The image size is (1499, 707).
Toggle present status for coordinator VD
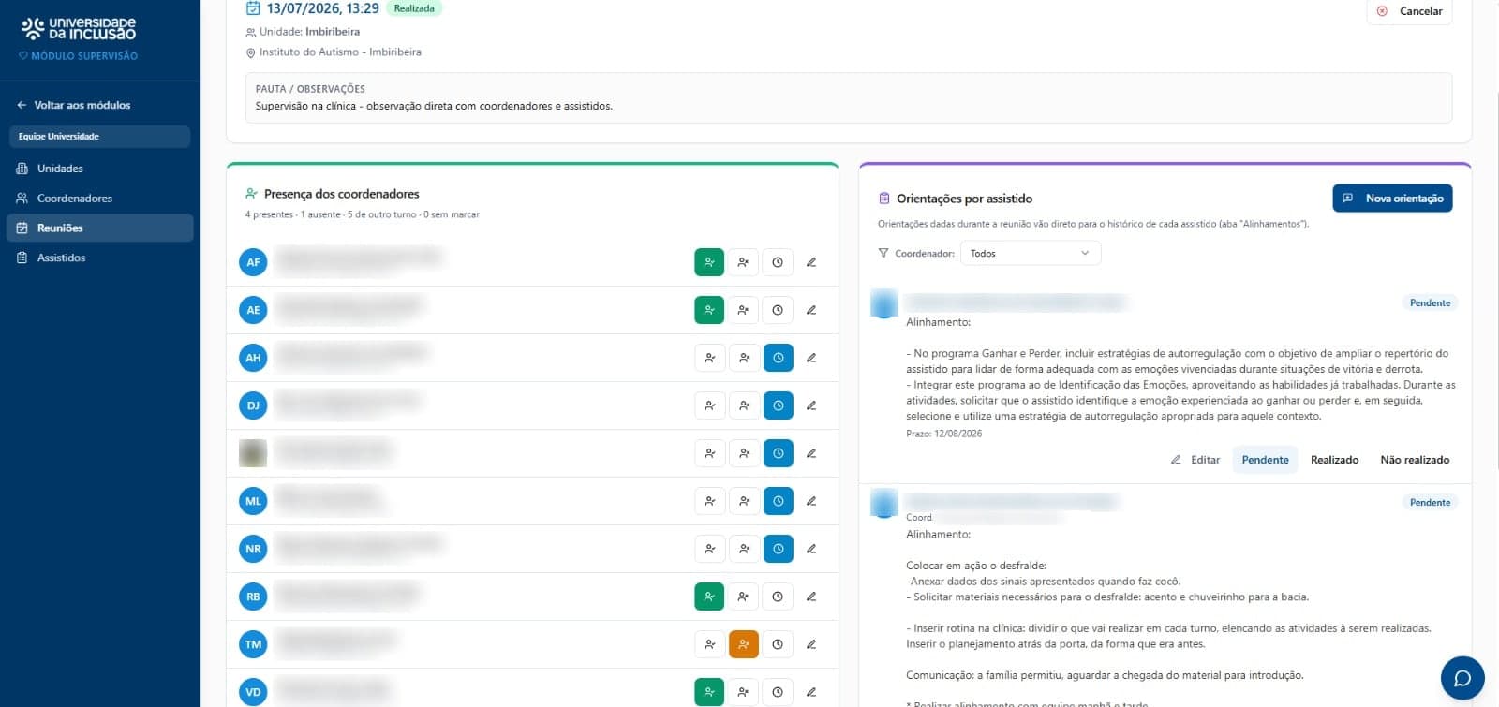pyautogui.click(x=709, y=692)
